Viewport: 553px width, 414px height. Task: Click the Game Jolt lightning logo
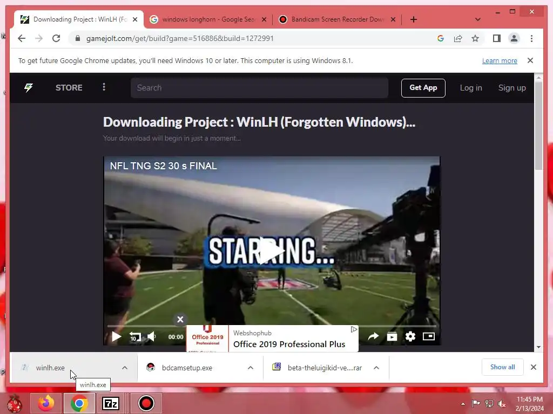(x=29, y=88)
